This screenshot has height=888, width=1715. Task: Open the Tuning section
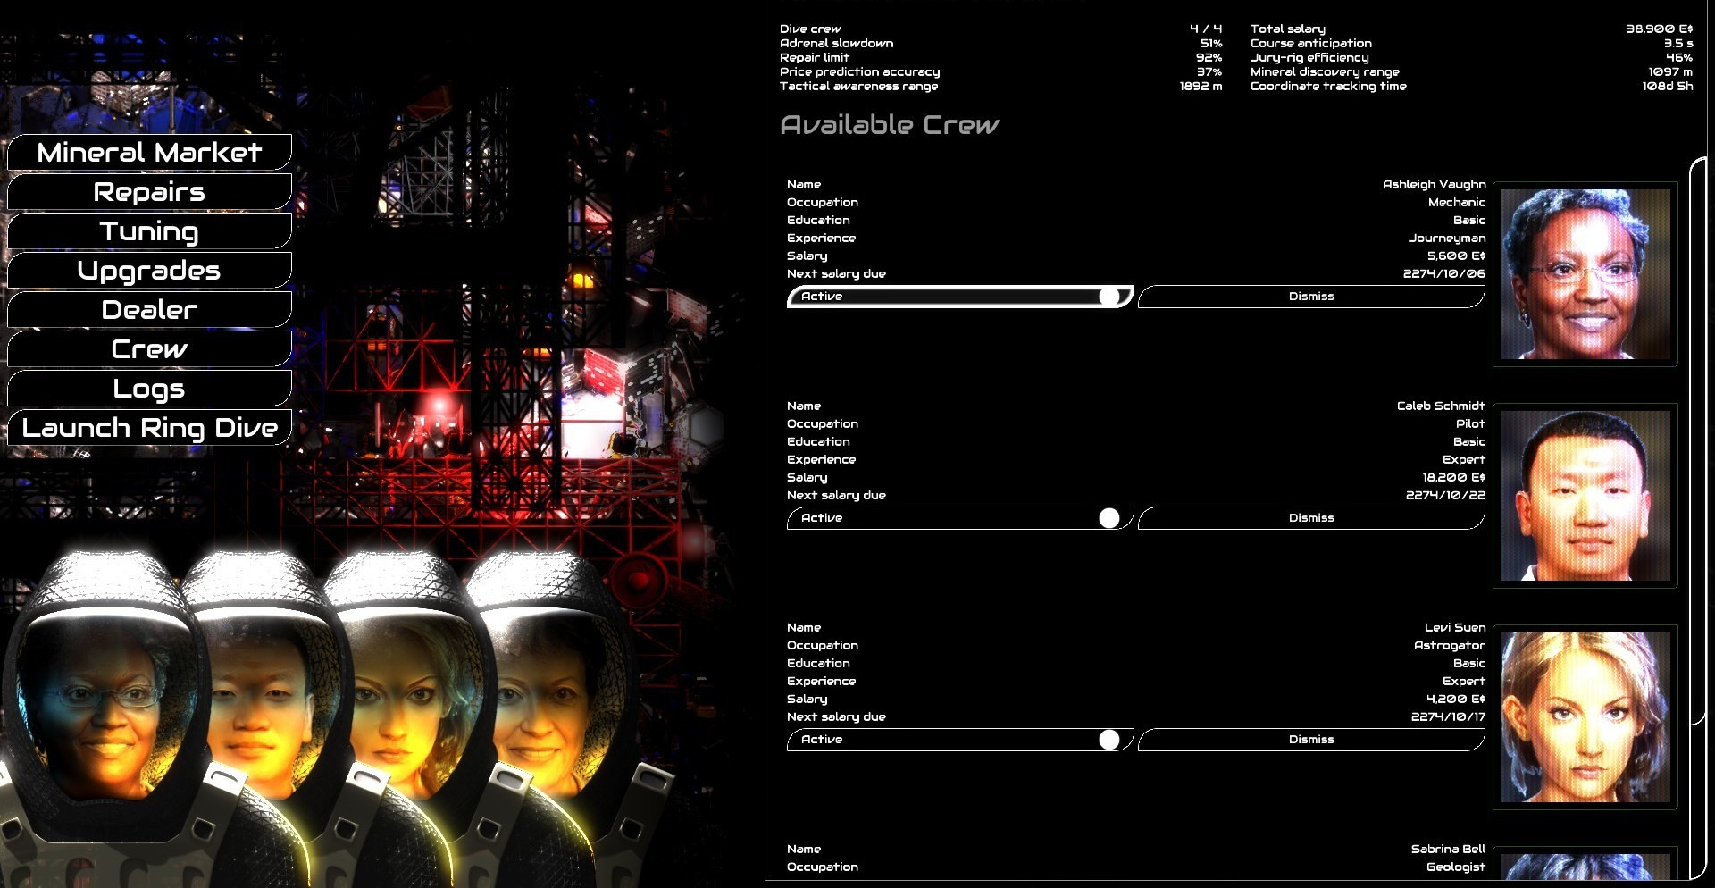(x=149, y=231)
